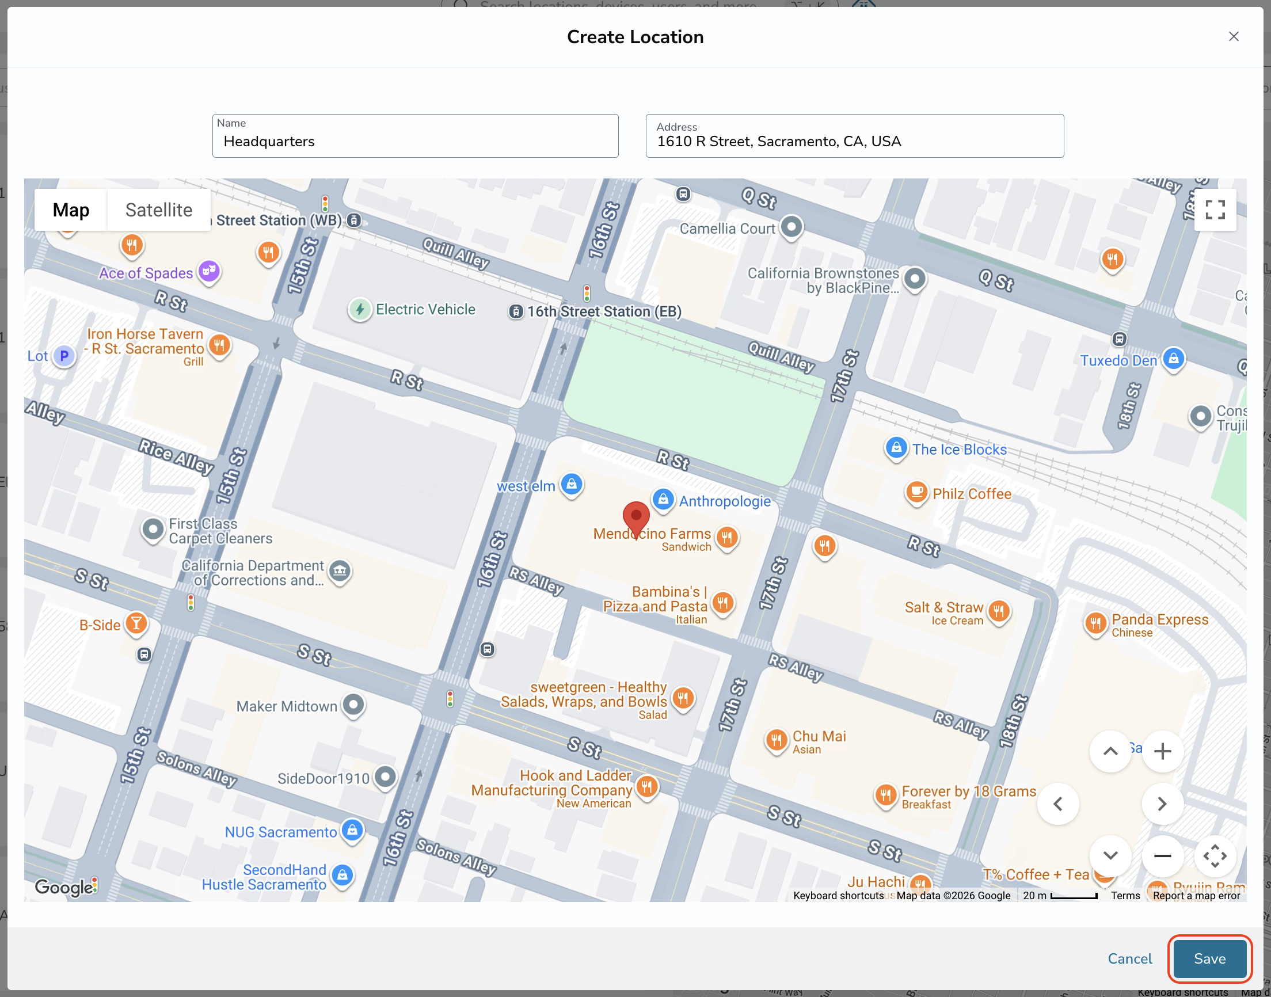The height and width of the screenshot is (997, 1271).
Task: Edit the Address field
Action: (x=854, y=135)
